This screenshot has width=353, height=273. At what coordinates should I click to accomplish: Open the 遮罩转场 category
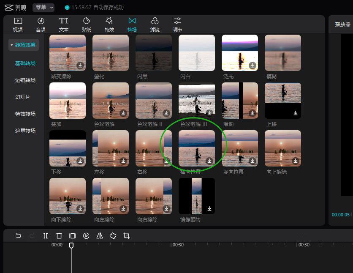(25, 131)
